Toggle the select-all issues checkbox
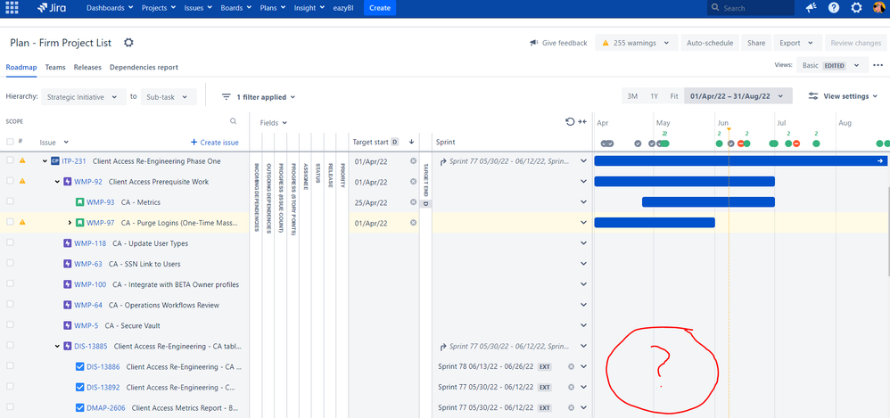This screenshot has height=418, width=890. click(x=10, y=142)
